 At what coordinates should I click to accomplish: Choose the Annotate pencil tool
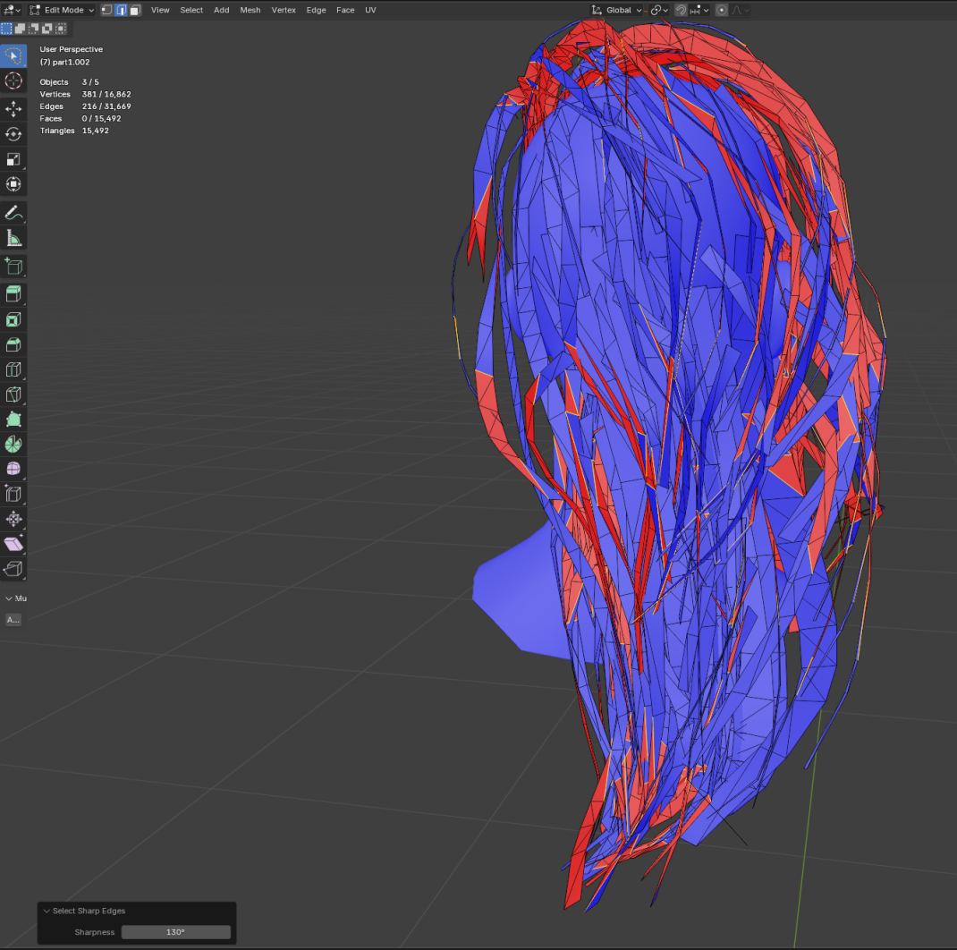click(x=13, y=213)
